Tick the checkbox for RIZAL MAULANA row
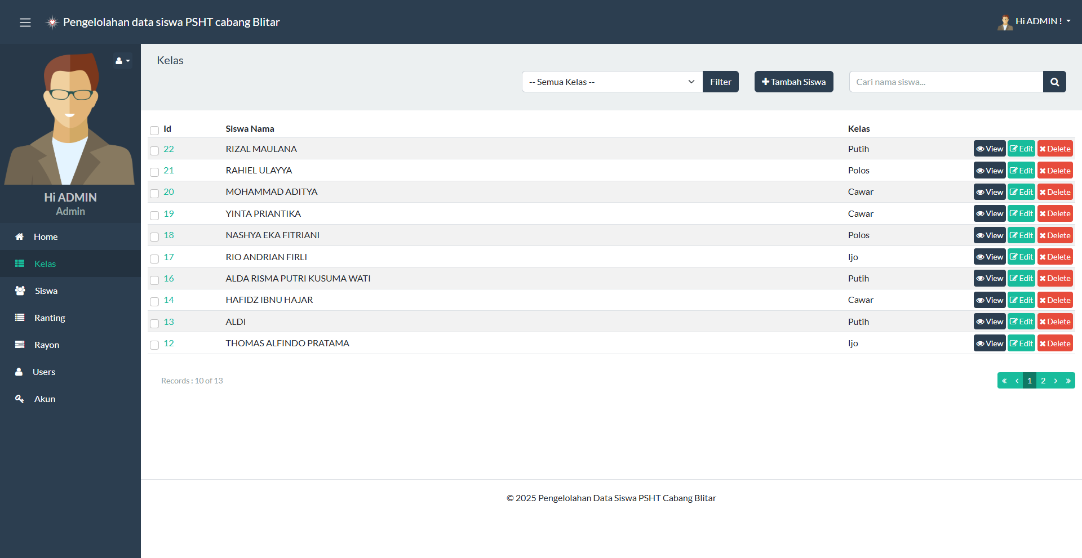1082x558 pixels. [x=154, y=150]
